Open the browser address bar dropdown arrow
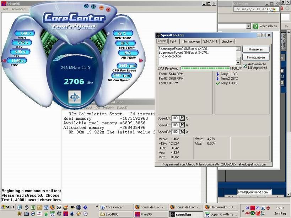Image resolution: width=291 pixels, height=218 pixels. (248, 26)
